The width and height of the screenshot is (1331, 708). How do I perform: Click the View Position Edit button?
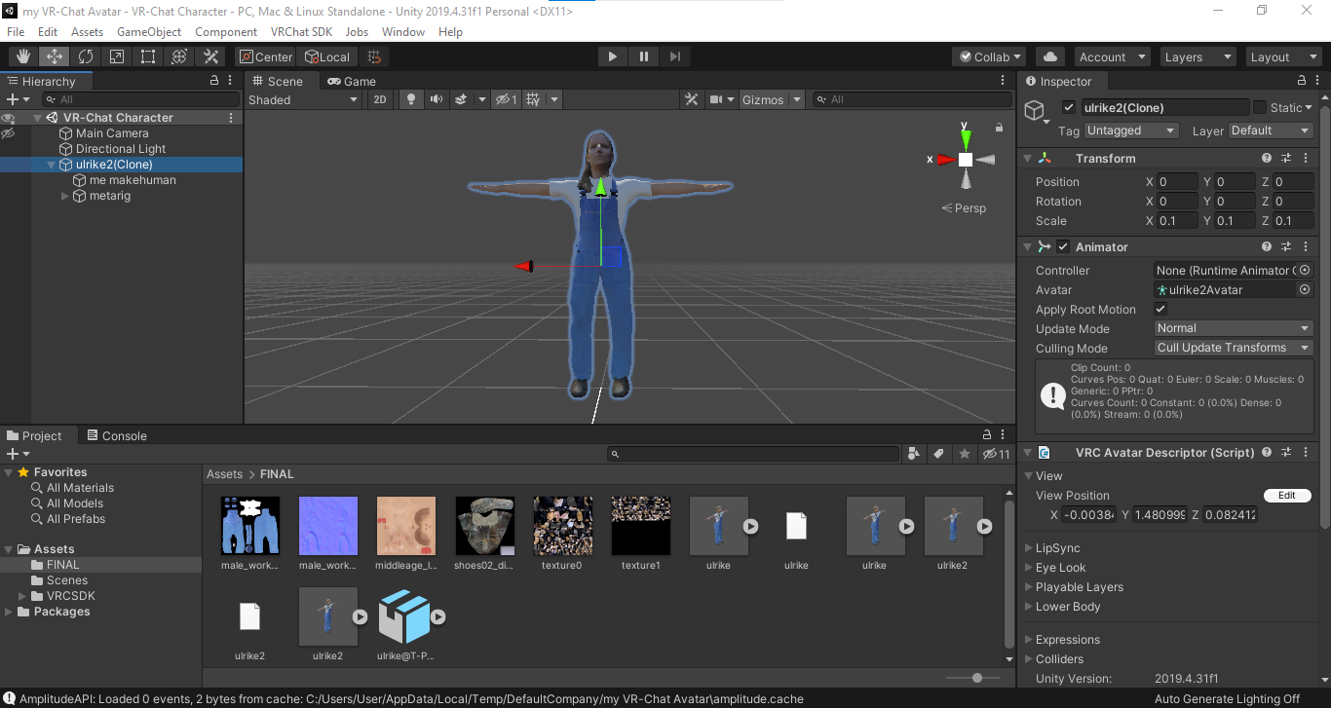(1286, 495)
